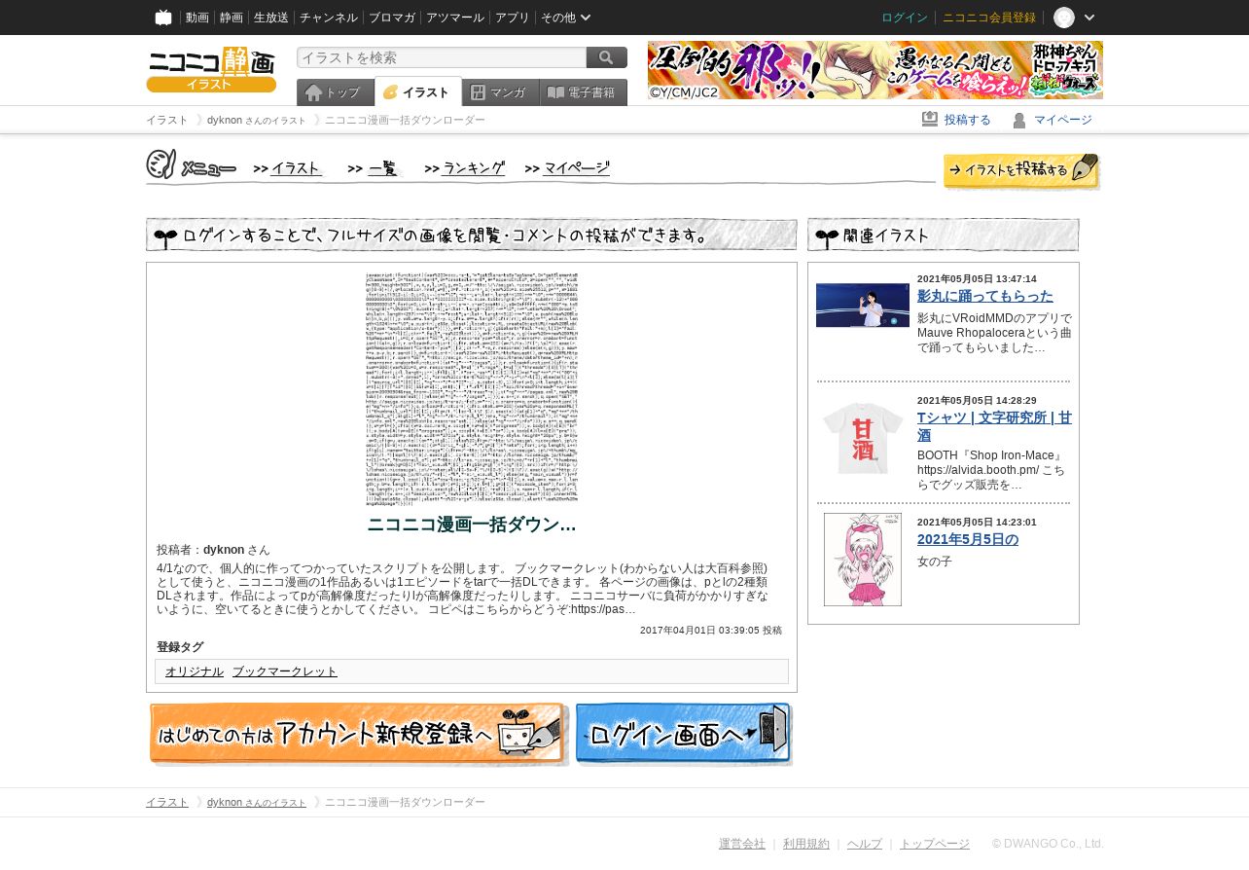Image resolution: width=1249 pixels, height=870 pixels.
Task: Click the 投稿する link
Action: point(968,120)
